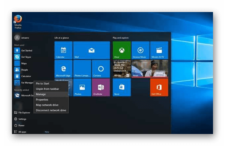Open the Cortana tile
The height and width of the screenshot is (146, 225).
pos(101,69)
